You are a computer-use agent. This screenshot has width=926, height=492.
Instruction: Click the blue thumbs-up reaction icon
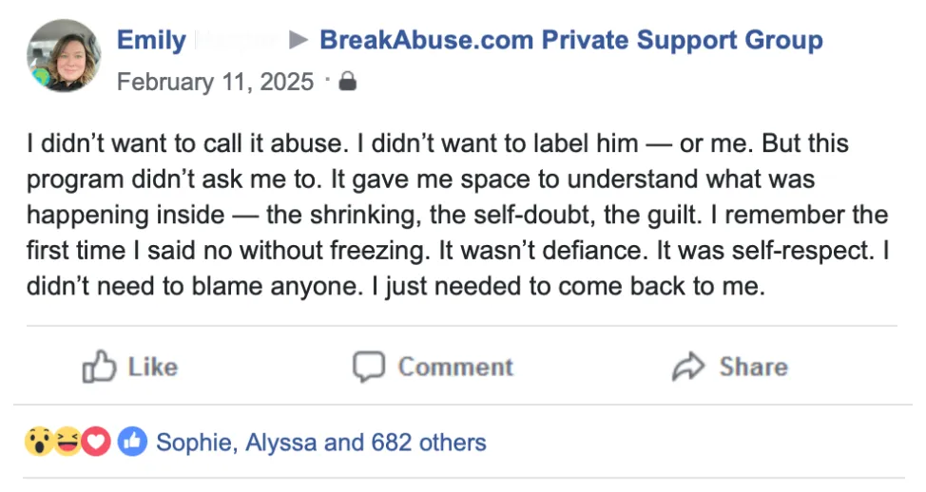pos(132,442)
